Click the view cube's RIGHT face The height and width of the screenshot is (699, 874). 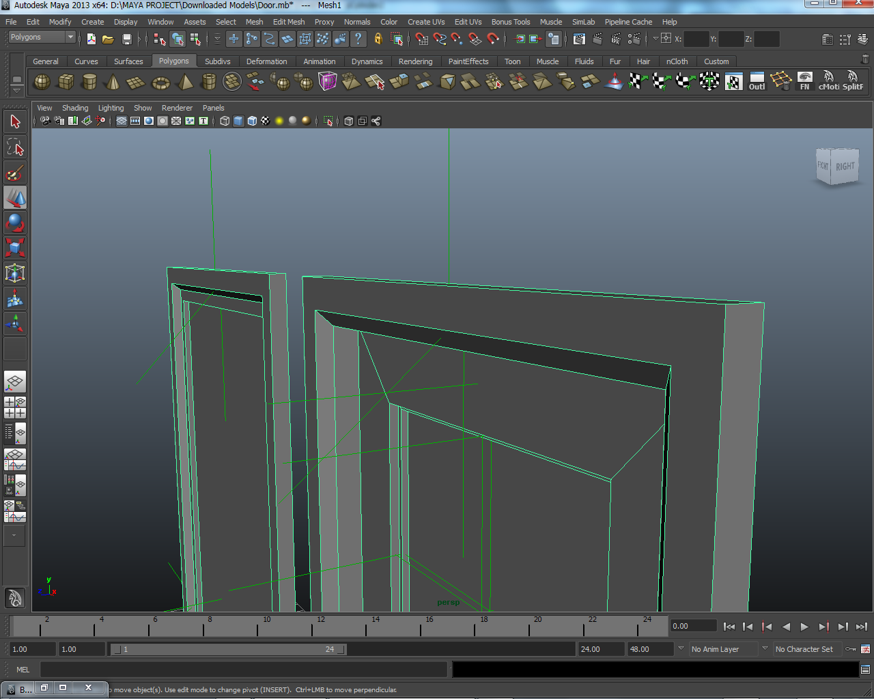point(845,167)
